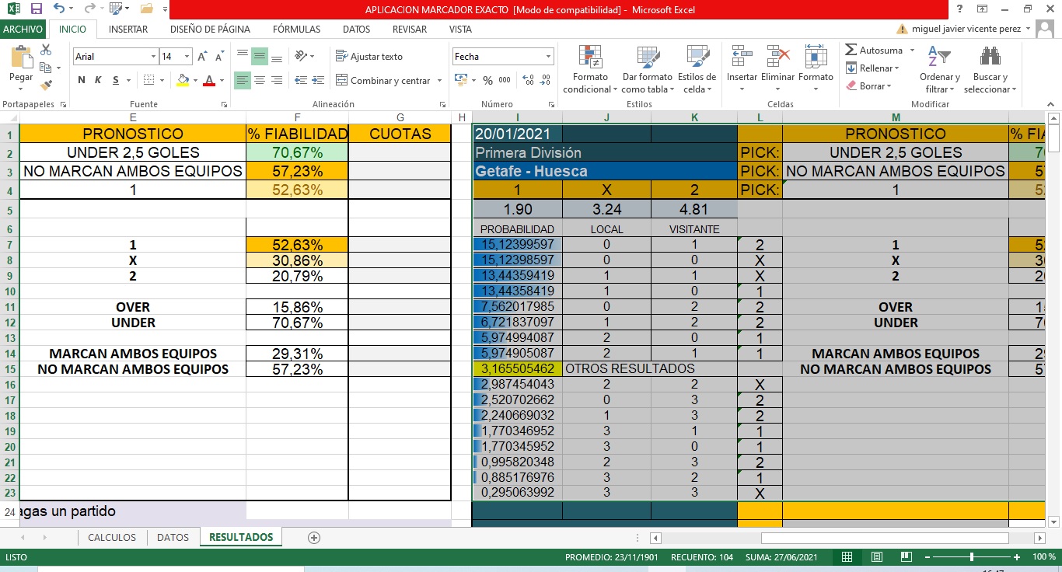This screenshot has width=1062, height=572.
Task: Click the zoom slider handle
Action: 972,557
